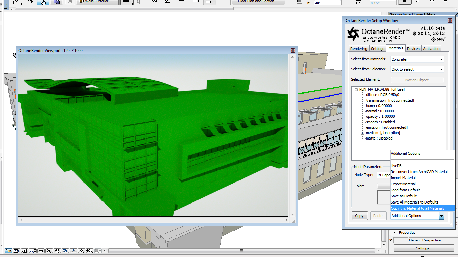The height and width of the screenshot is (257, 458).
Task: Select the pan hand tool
Action: [58, 251]
